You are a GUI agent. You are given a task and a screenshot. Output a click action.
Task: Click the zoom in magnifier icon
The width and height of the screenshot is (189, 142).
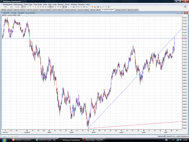click(x=104, y=7)
